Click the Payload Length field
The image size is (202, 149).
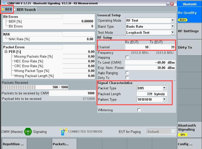point(152,94)
